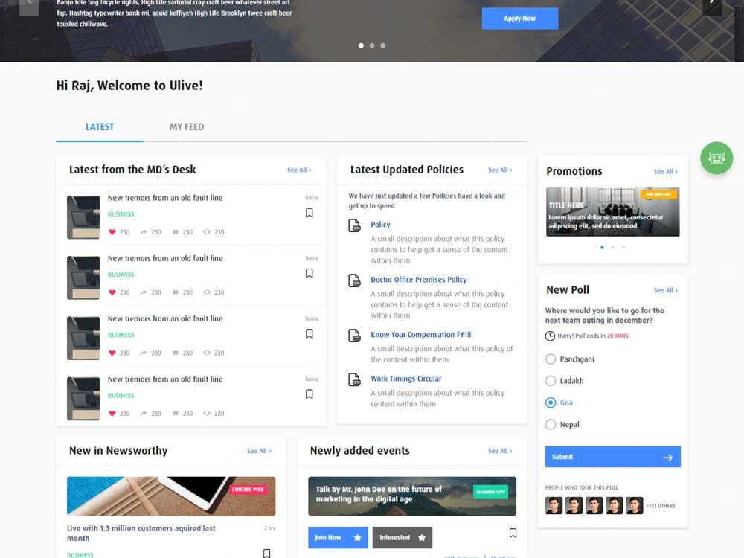Screen dimensions: 744x558
Task: Open the TITLE HERE promotion card
Action: pyautogui.click(x=612, y=212)
